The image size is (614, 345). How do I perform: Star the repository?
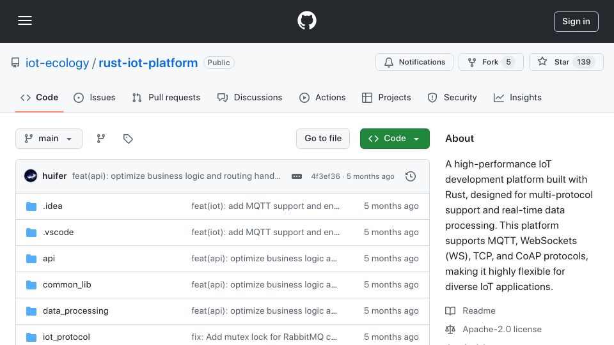[x=566, y=62]
